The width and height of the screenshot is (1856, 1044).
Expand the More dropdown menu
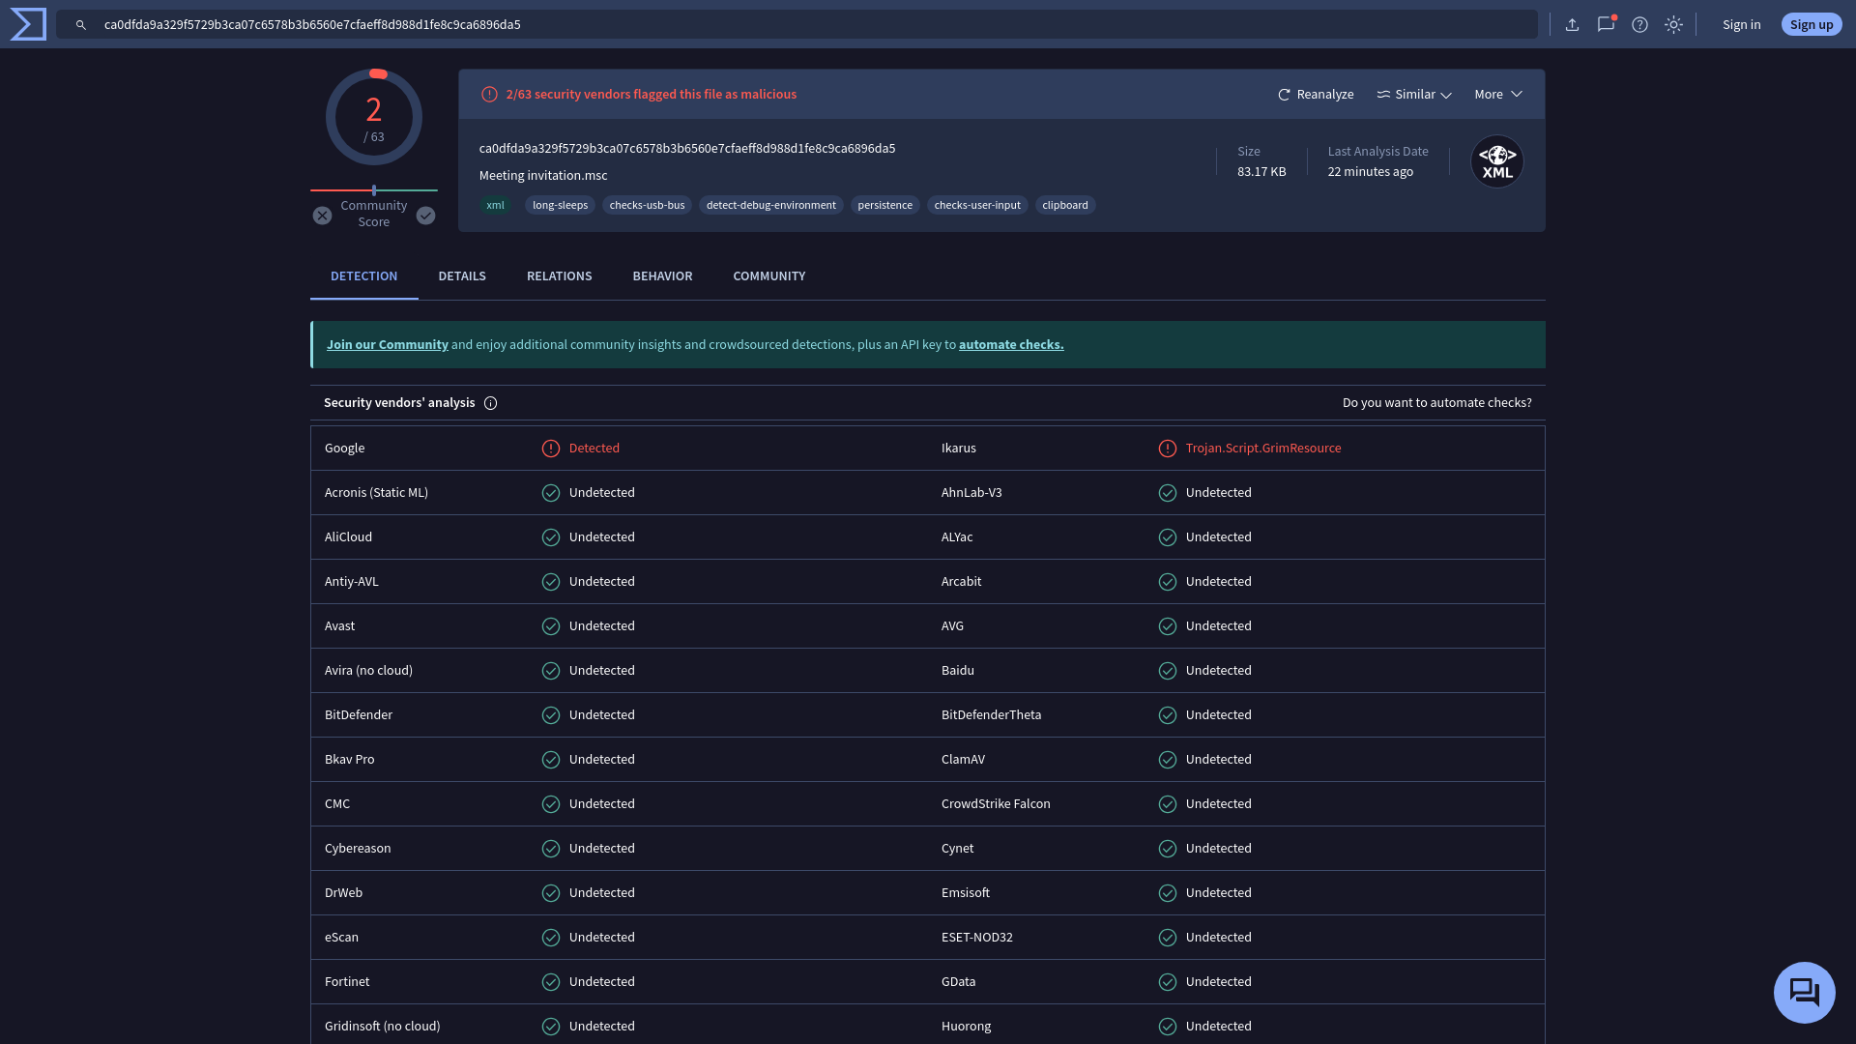click(1498, 95)
